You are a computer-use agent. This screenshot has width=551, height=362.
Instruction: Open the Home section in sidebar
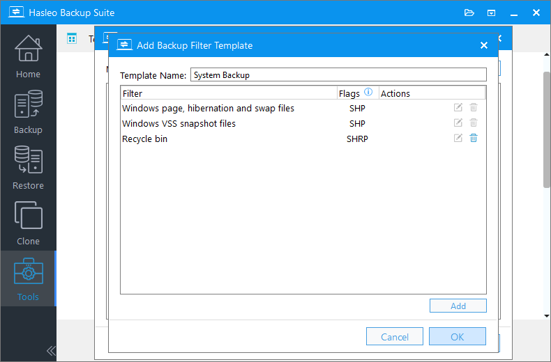[28, 57]
